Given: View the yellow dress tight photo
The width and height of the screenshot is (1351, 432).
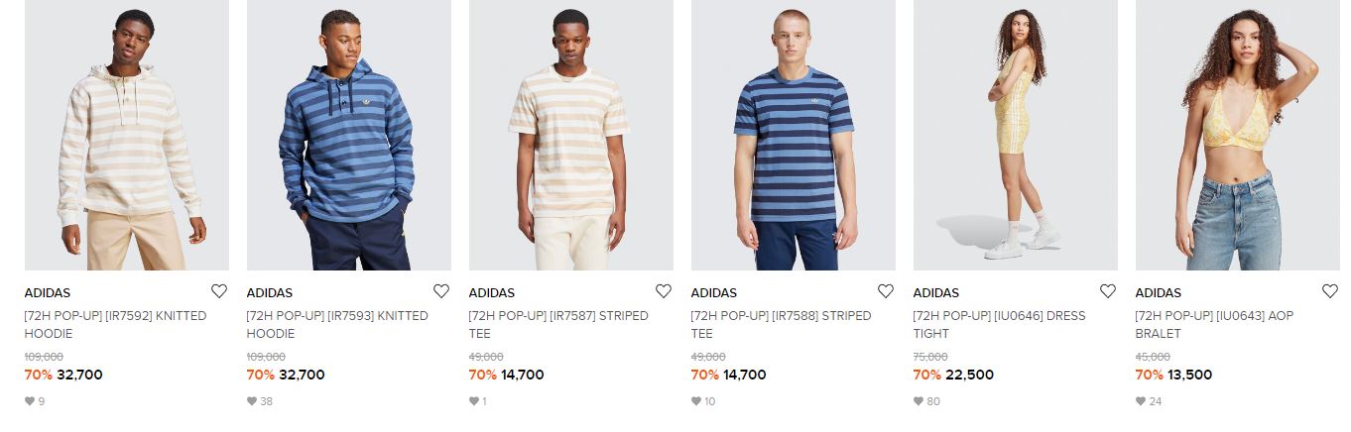Looking at the screenshot, I should [1016, 135].
